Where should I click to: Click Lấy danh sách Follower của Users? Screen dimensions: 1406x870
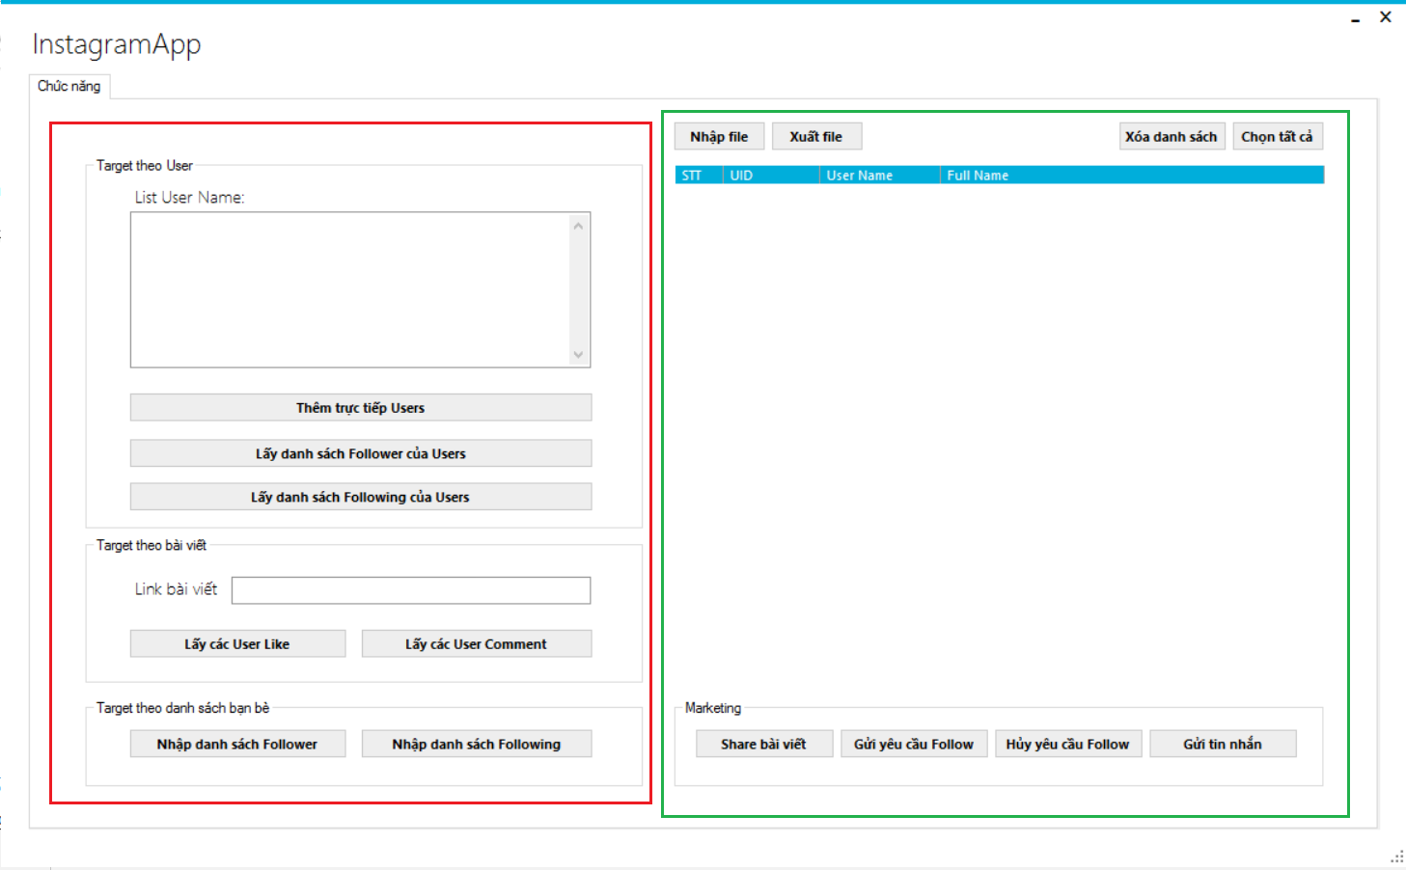pyautogui.click(x=361, y=453)
